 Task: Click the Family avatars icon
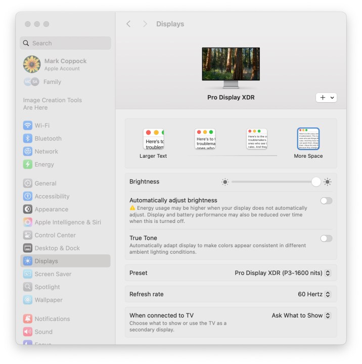click(31, 82)
